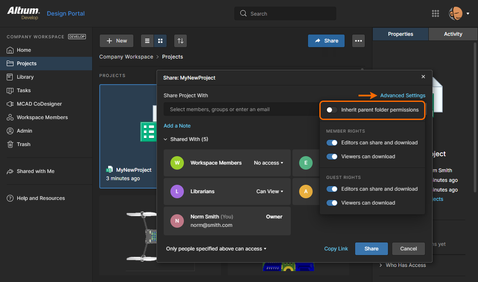Click the dialog Share button

371,249
